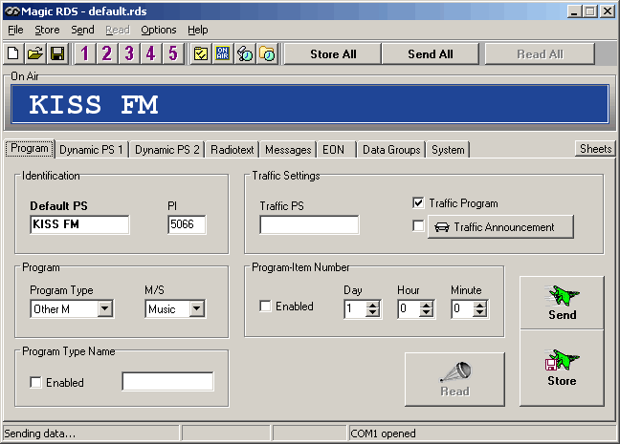Click the folder with clock toolbar icon
Viewport: 620px width, 444px height.
click(267, 53)
